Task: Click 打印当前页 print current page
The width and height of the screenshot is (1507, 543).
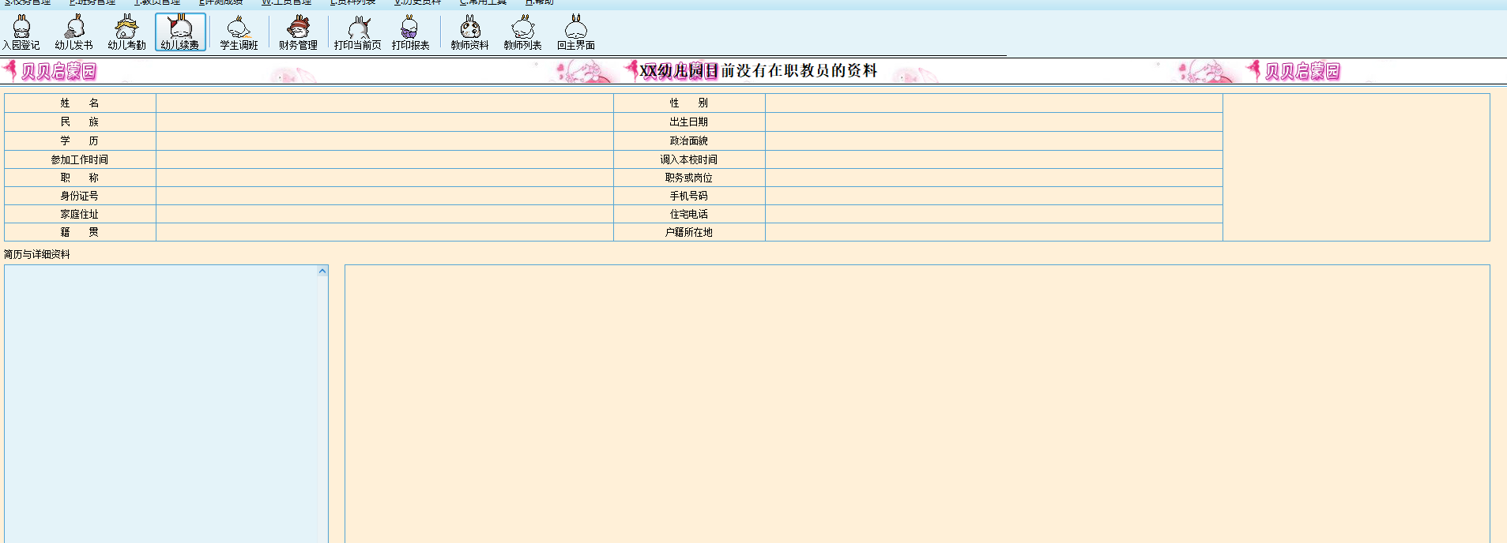Action: coord(358,32)
